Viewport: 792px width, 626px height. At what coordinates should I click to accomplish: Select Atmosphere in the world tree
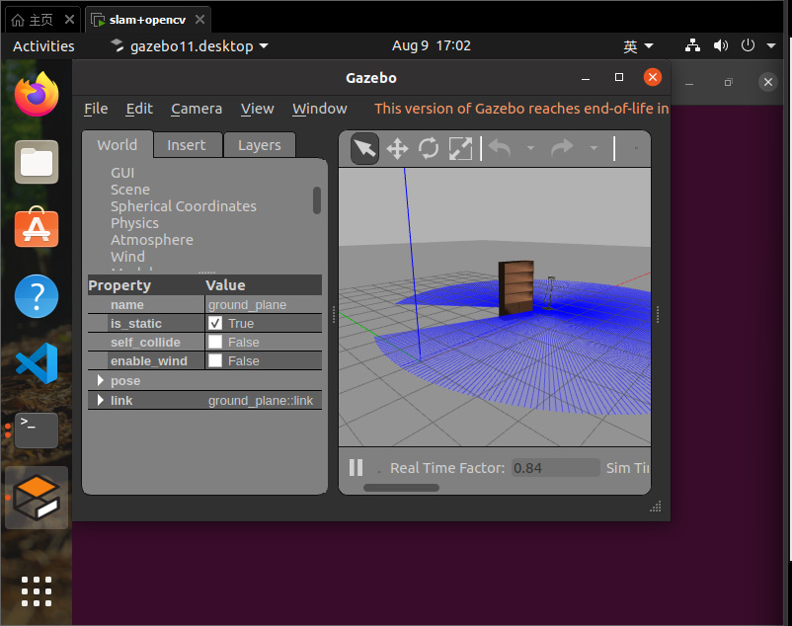click(152, 240)
